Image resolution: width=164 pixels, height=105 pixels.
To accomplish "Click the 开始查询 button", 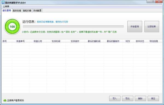I will (134, 26).
